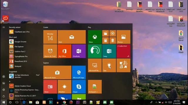This screenshot has height=105, width=188.
Task: Launch Google Chrome from Most used list
Action: point(25,42)
